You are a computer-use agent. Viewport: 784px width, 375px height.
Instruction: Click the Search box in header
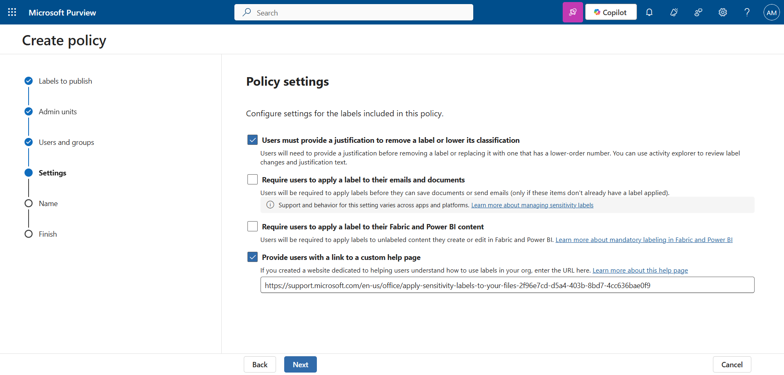pyautogui.click(x=354, y=13)
